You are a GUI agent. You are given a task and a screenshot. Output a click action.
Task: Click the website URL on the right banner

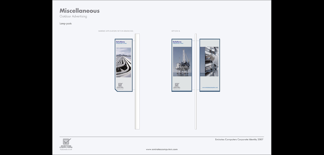point(209,87)
